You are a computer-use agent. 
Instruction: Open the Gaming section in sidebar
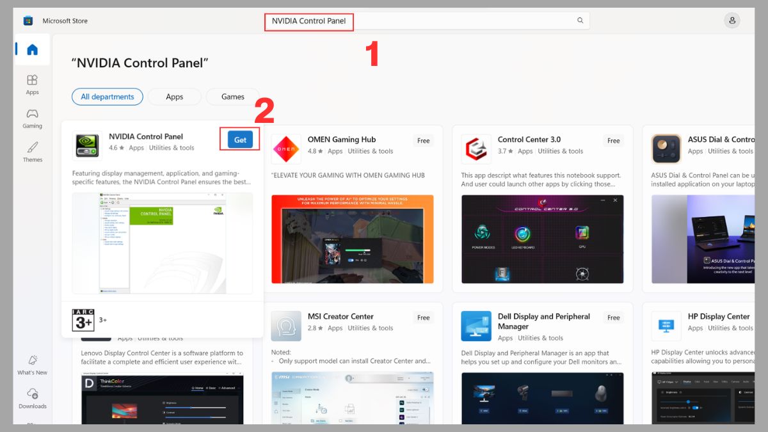pos(32,118)
